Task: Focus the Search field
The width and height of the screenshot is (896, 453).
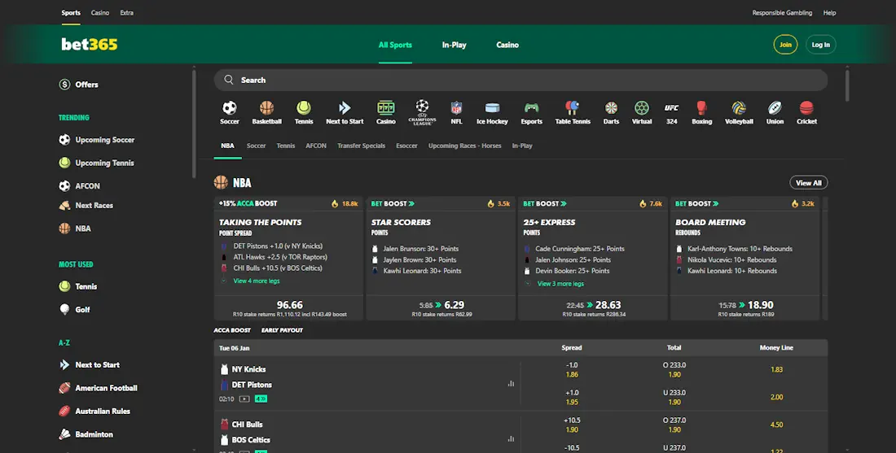Action: pos(520,80)
